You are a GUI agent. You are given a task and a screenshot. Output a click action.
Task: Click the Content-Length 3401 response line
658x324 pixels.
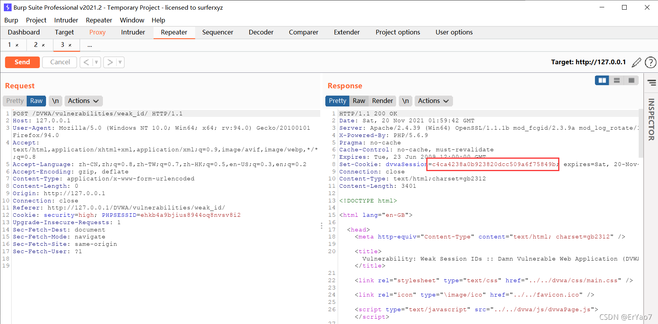click(x=378, y=186)
